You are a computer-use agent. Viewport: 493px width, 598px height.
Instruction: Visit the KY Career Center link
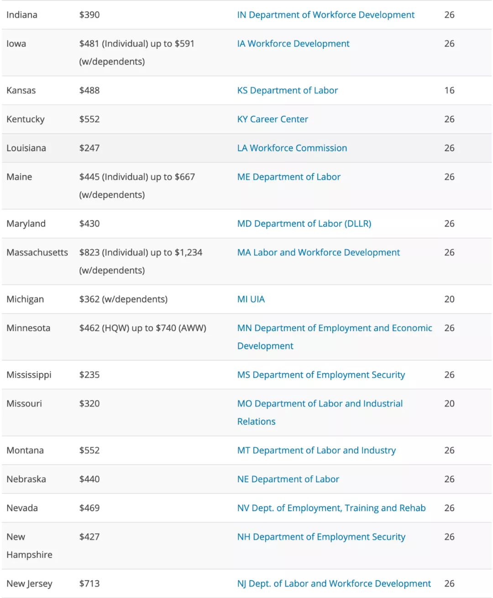click(x=273, y=119)
